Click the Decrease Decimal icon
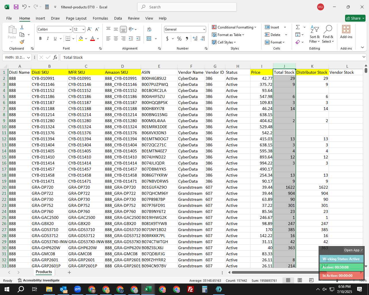This screenshot has height=295, width=369. click(203, 39)
